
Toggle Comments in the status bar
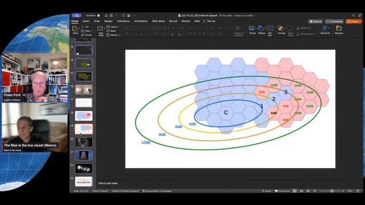click(x=282, y=191)
